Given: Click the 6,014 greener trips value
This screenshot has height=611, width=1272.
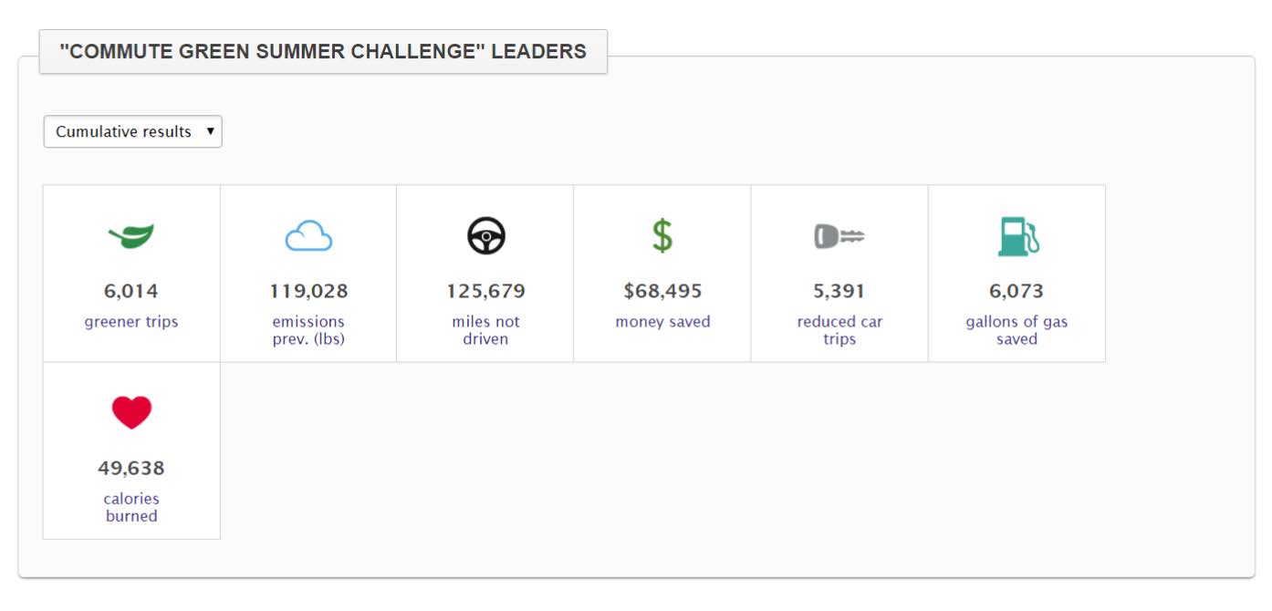Looking at the screenshot, I should (131, 292).
